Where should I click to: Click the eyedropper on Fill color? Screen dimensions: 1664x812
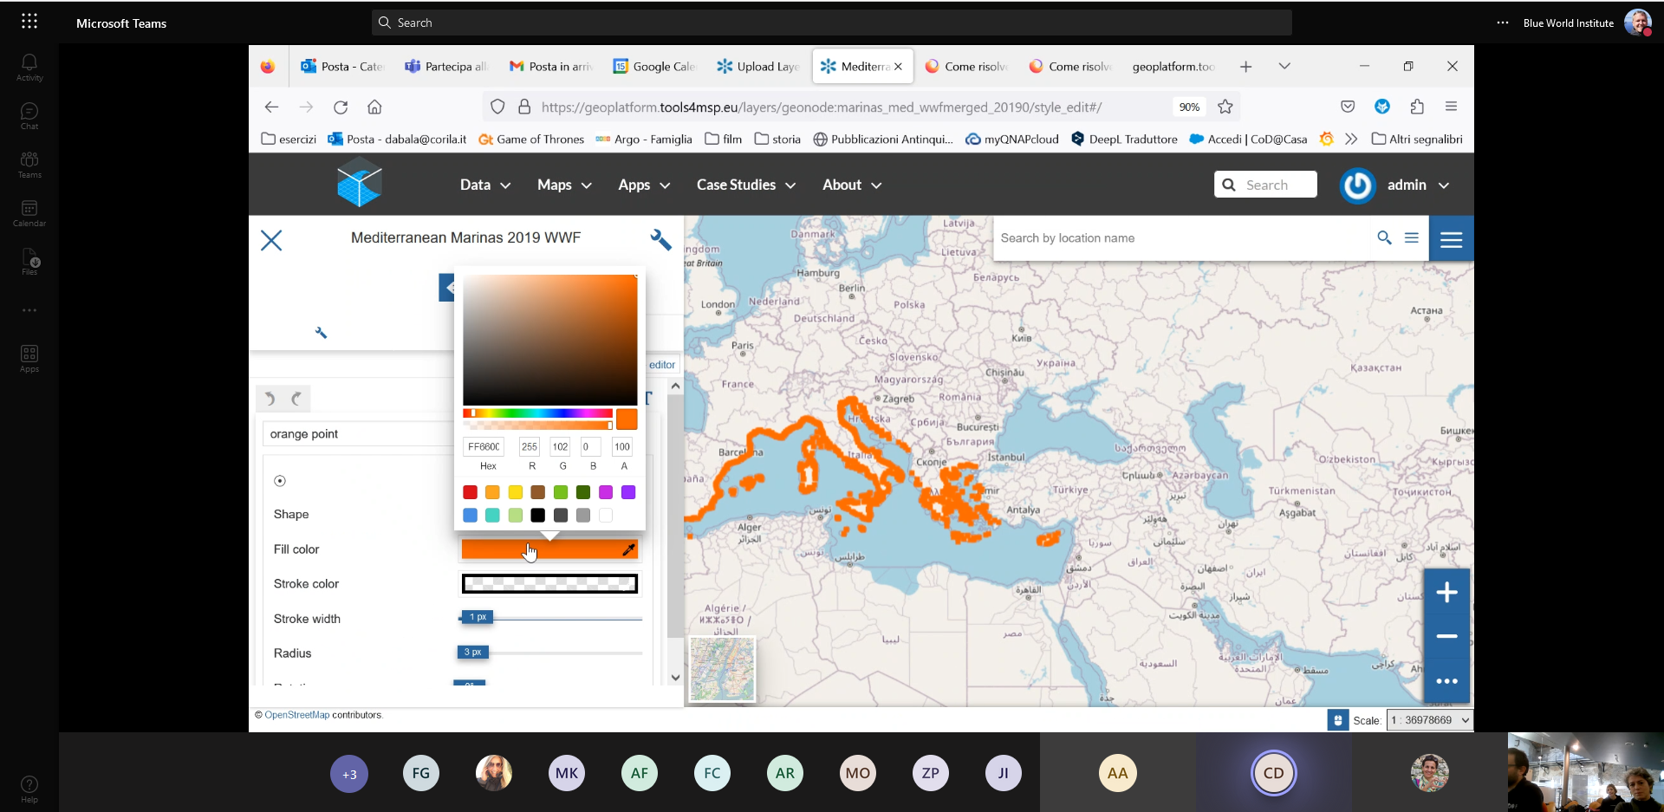point(629,549)
